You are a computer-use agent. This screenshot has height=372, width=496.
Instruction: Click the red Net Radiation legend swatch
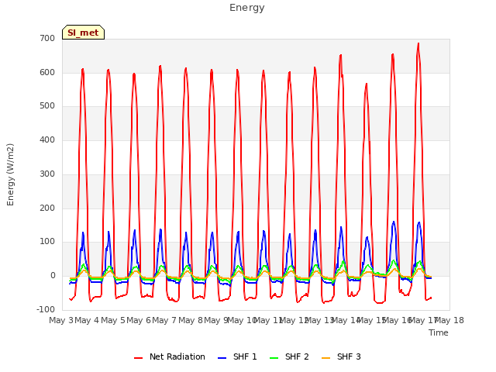[138, 358]
